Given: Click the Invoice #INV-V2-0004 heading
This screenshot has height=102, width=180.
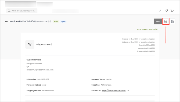Looking at the screenshot, I should 22,21.
